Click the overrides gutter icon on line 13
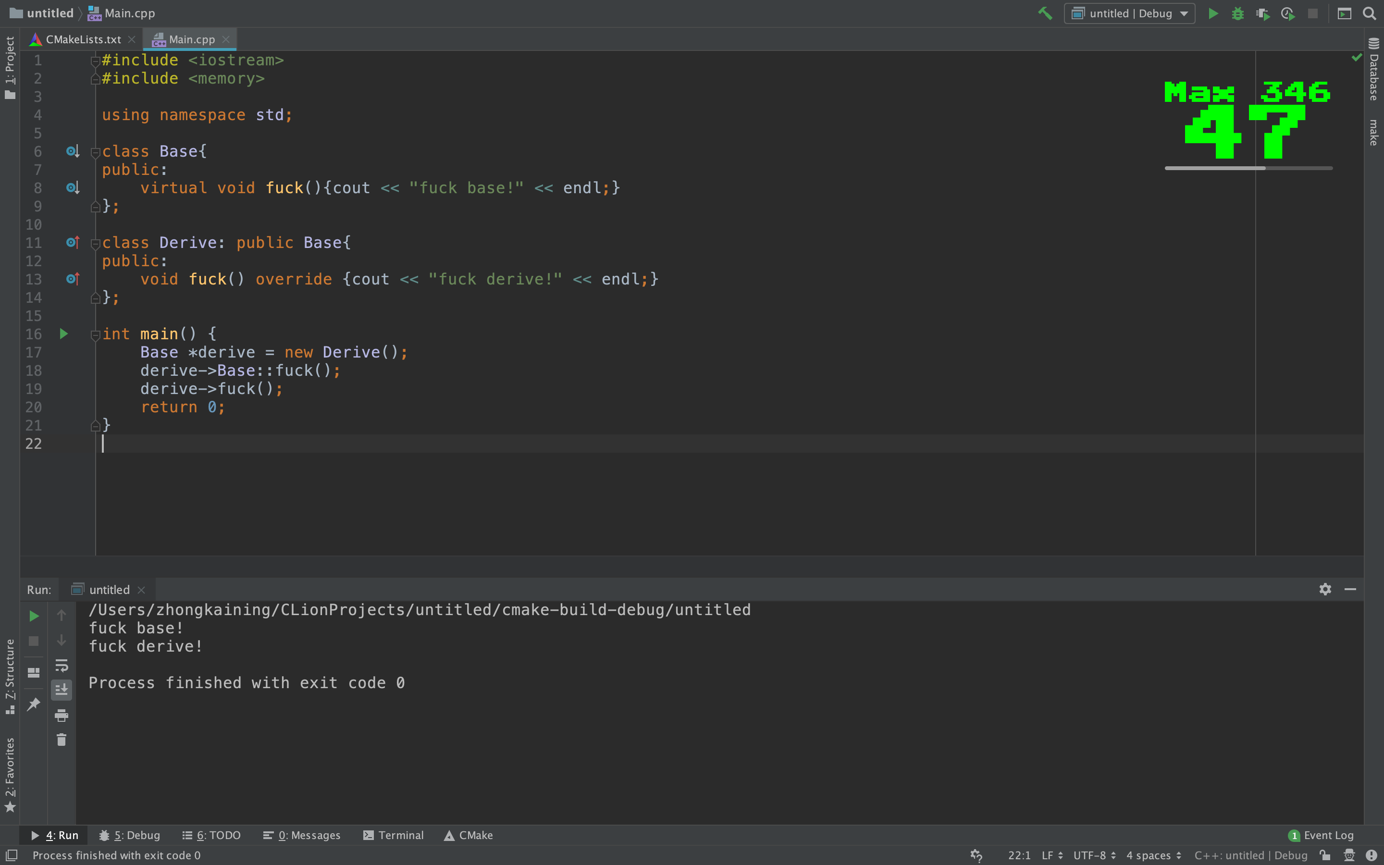This screenshot has height=865, width=1384. pos(73,279)
